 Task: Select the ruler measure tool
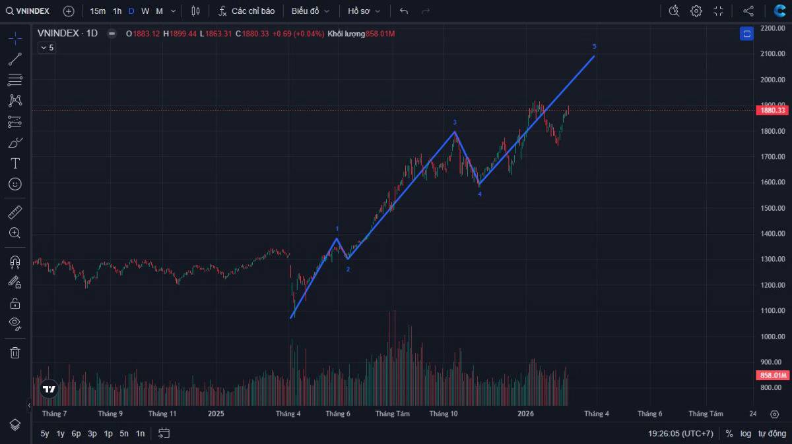pyautogui.click(x=15, y=212)
